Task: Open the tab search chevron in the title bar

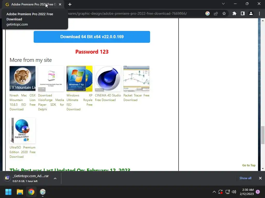Action: (223, 4)
